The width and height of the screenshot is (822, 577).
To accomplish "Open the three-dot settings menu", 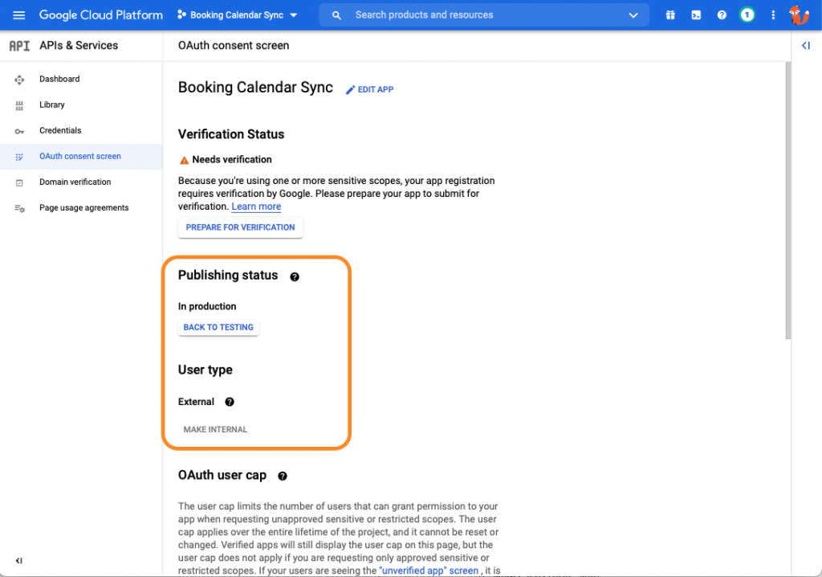I will click(x=773, y=14).
